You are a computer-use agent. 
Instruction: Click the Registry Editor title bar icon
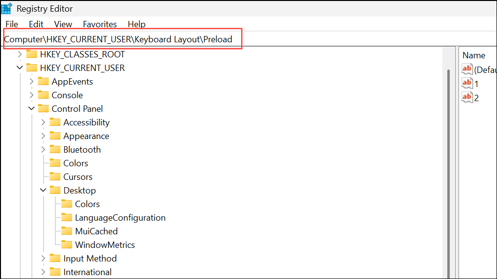click(x=7, y=8)
